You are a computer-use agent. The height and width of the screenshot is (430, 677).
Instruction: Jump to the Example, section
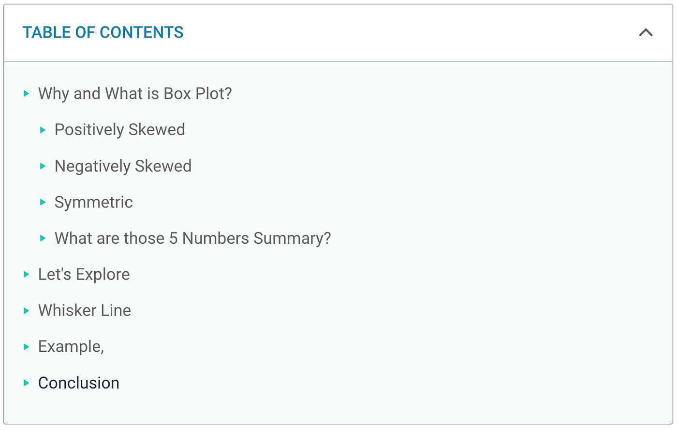[x=71, y=347]
